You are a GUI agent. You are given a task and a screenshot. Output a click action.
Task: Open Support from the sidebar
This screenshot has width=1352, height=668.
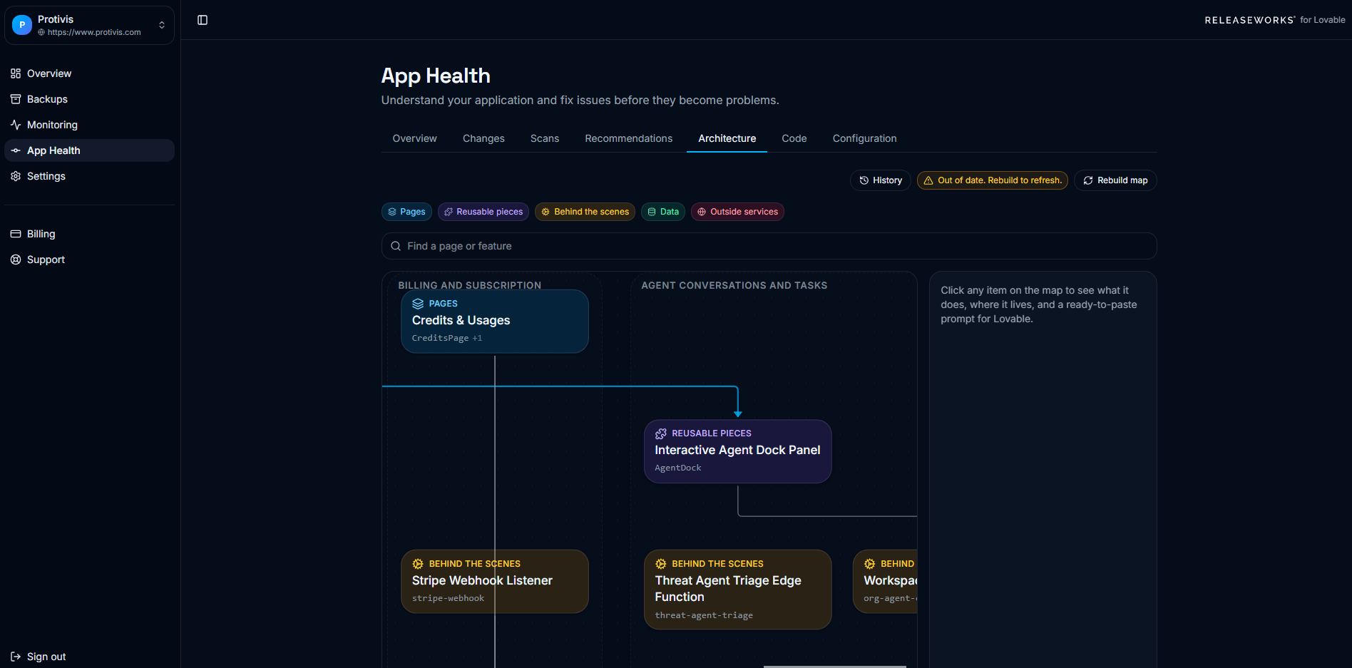click(89, 260)
